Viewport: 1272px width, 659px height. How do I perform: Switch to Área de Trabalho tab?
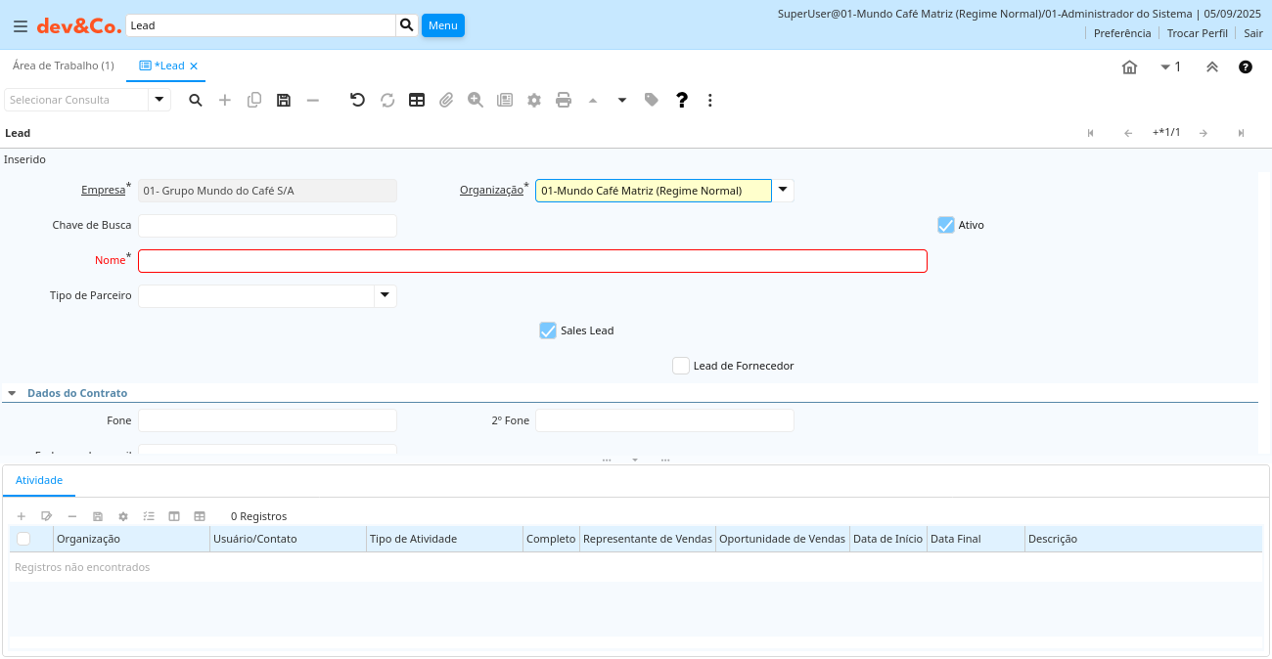point(63,66)
